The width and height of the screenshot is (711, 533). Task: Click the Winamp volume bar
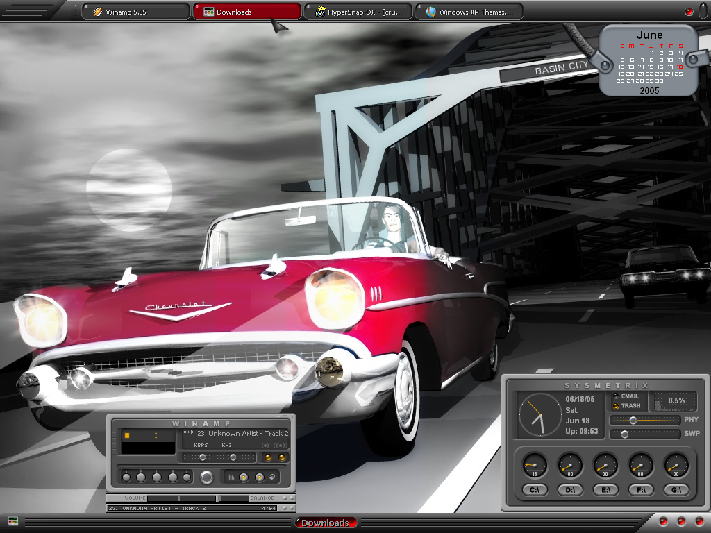pos(181,498)
